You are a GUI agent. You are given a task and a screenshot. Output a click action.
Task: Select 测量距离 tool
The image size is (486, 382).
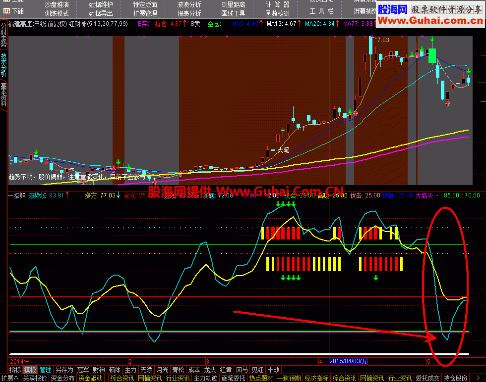point(233,4)
